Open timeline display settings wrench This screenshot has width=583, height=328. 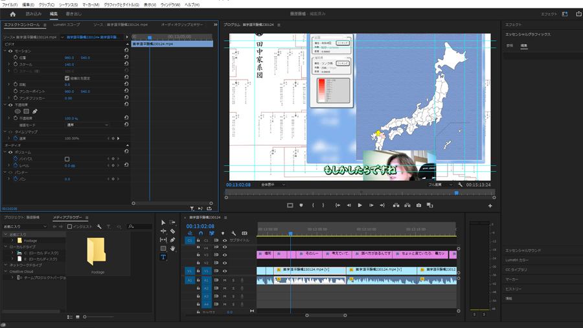[234, 233]
